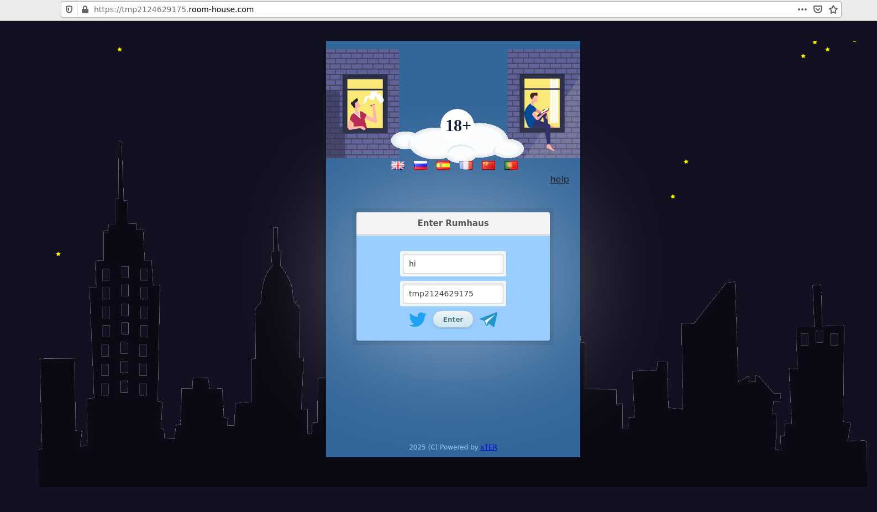Select the Chinese flag language
Image resolution: width=877 pixels, height=512 pixels.
point(489,165)
